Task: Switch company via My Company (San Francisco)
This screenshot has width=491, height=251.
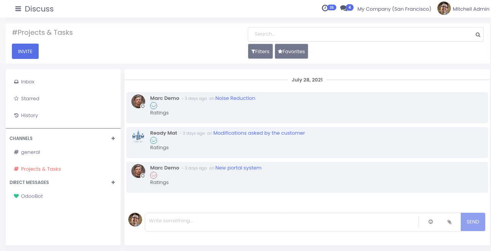Action: tap(394, 9)
